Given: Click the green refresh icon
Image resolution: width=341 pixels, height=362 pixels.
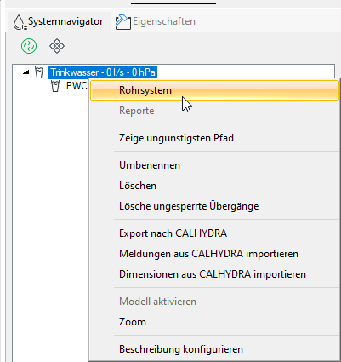Looking at the screenshot, I should [29, 46].
